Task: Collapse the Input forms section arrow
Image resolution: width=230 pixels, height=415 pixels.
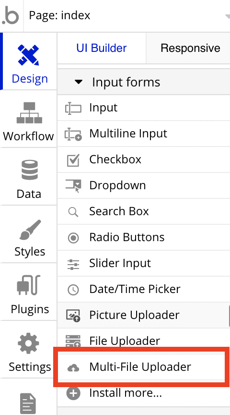Action: tap(79, 83)
